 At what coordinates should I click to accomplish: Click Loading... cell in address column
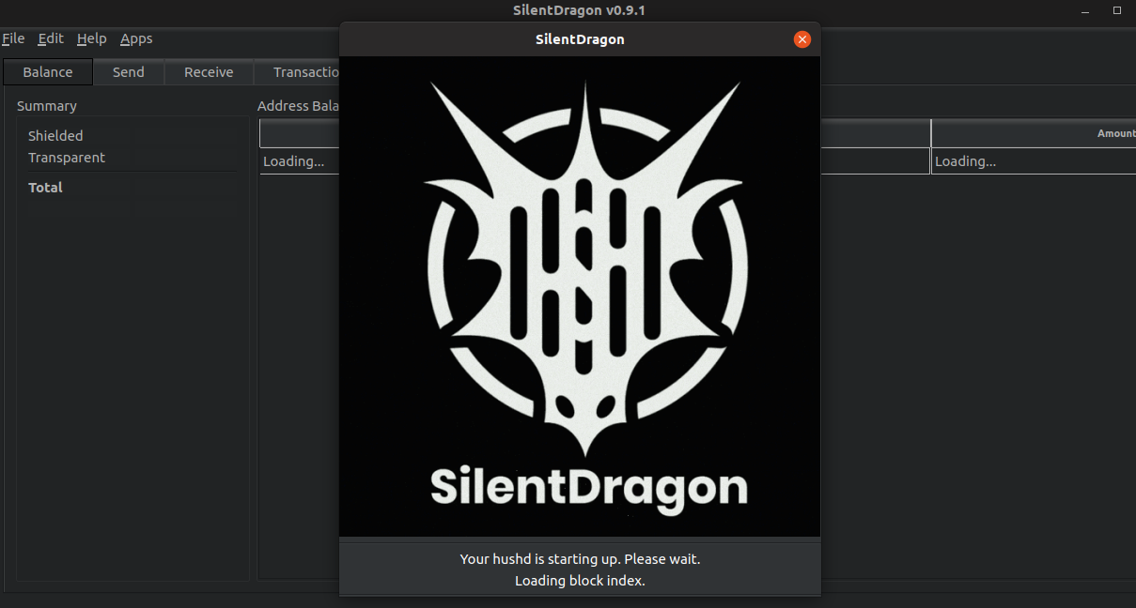300,161
